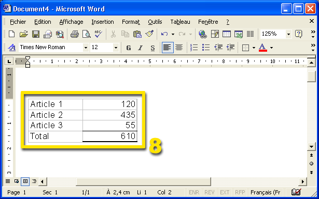Switch to Outline view button
Image resolution: width=319 pixels, height=199 pixels.
34,181
